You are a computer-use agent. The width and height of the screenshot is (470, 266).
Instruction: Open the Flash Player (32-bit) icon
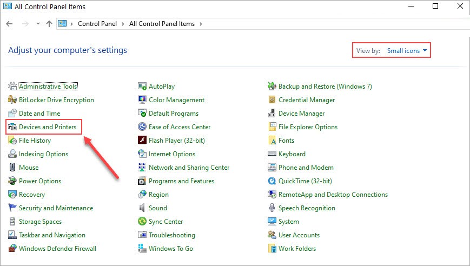click(x=142, y=141)
